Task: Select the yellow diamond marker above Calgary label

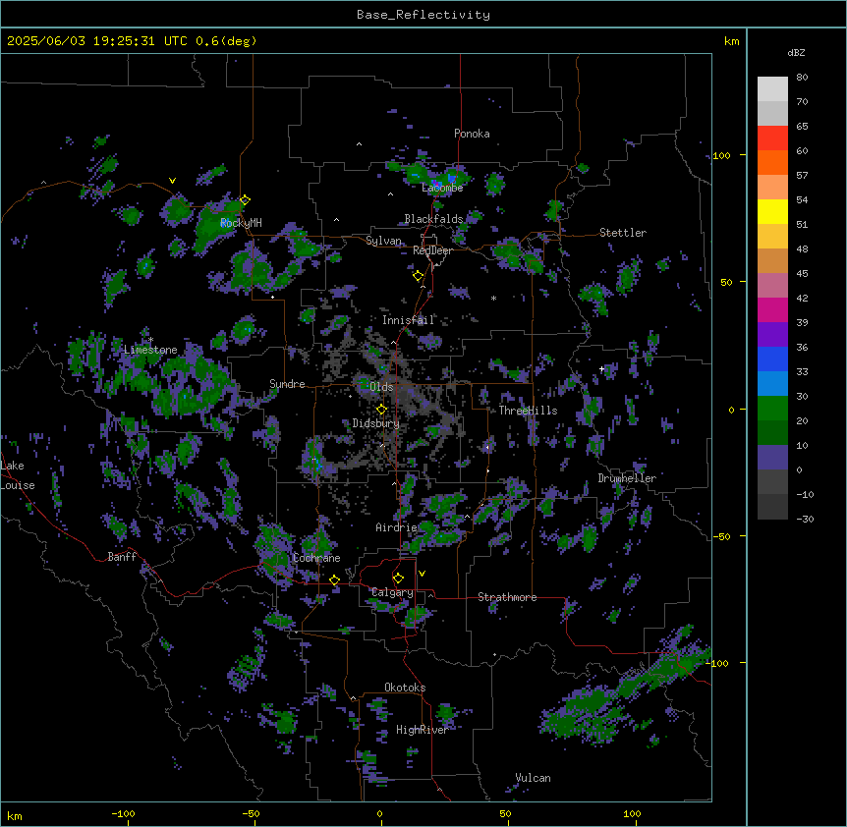Action: pyautogui.click(x=398, y=579)
